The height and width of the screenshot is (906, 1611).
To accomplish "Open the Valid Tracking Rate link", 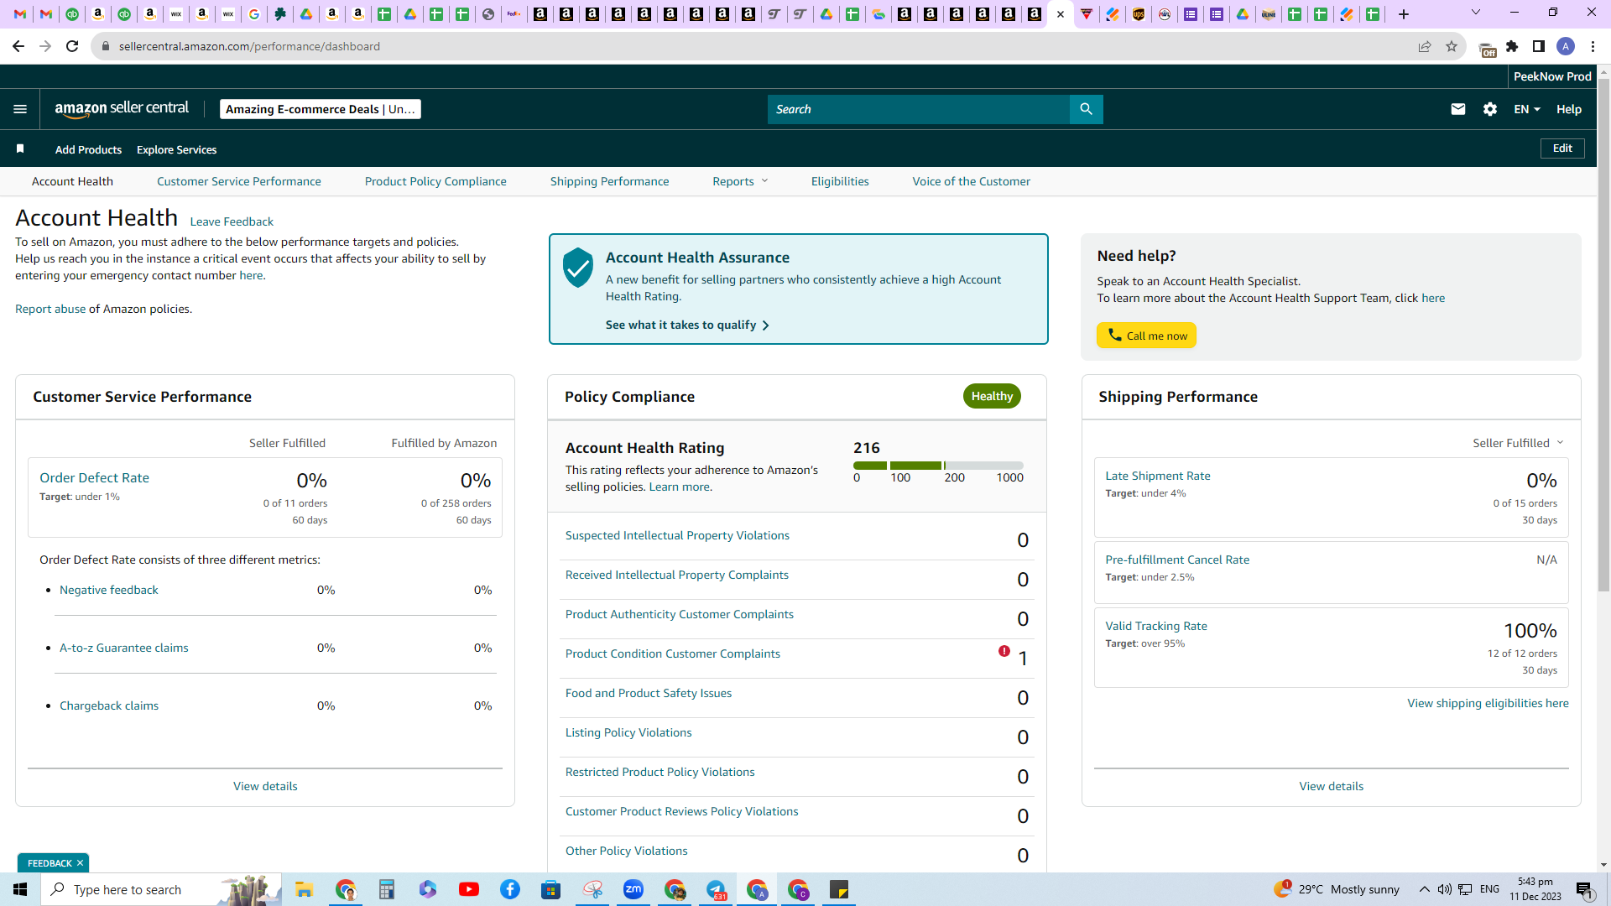I will (x=1155, y=626).
